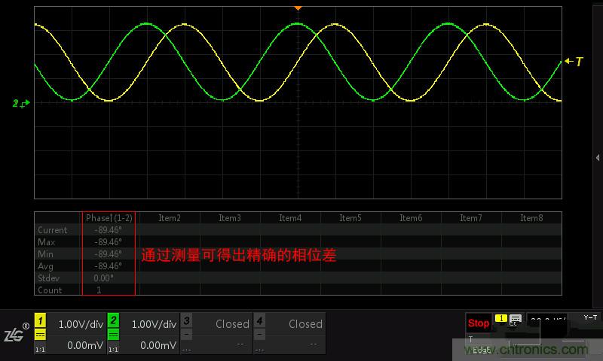The height and width of the screenshot is (361, 603).
Task: Click the Edge trigger type indicator
Action: (x=481, y=350)
